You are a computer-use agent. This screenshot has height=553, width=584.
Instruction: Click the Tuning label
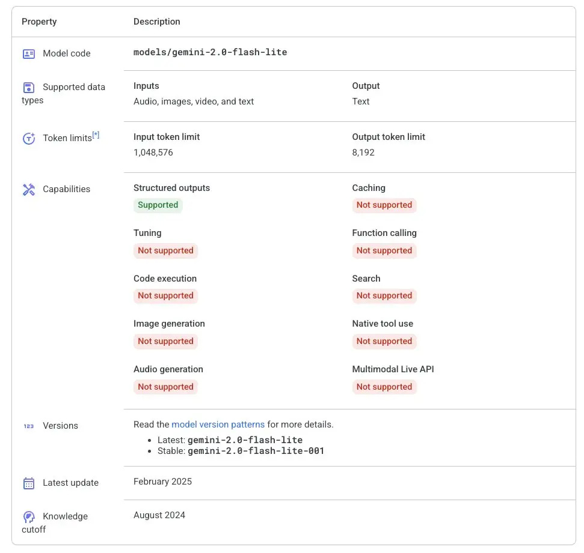[147, 233]
